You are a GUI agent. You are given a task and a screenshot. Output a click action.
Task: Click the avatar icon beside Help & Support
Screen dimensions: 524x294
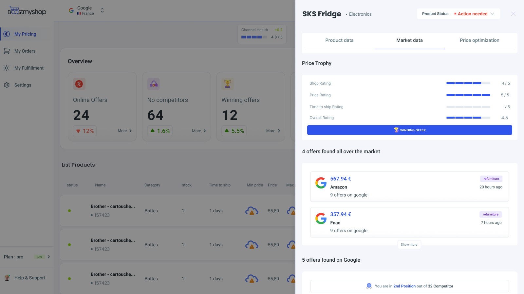7,278
